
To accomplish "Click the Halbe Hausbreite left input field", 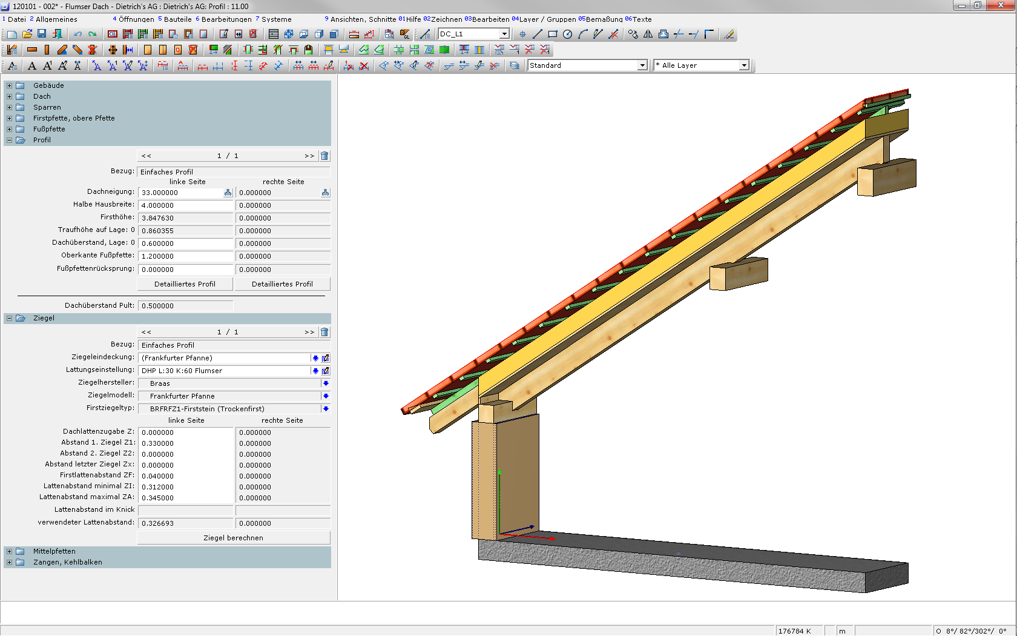I will click(185, 205).
